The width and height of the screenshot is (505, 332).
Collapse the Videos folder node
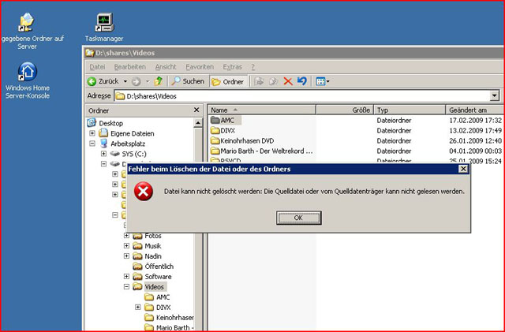click(126, 287)
